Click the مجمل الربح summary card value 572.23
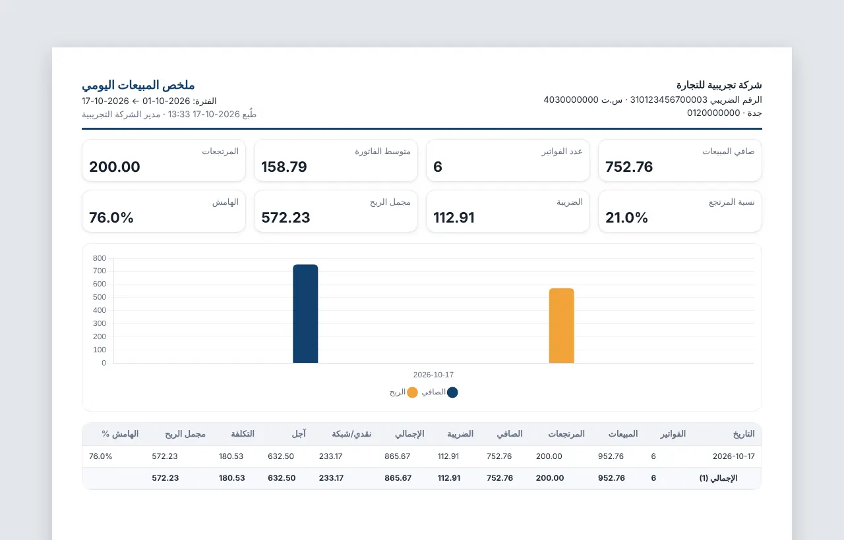 pos(286,217)
